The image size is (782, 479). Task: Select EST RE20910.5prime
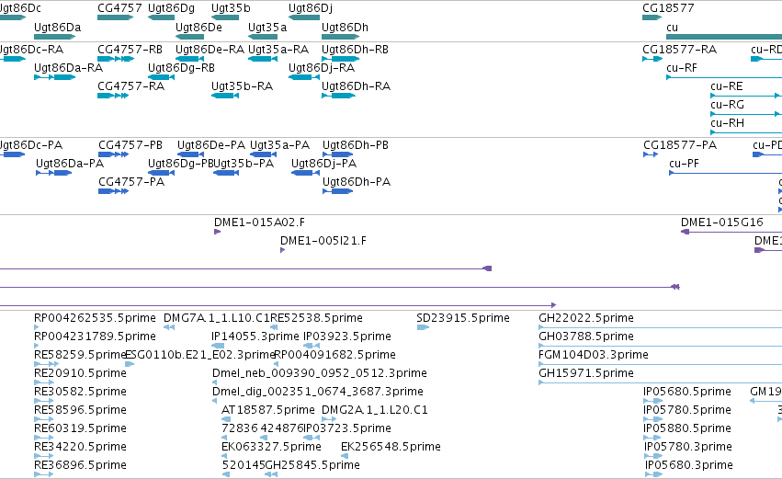[80, 373]
